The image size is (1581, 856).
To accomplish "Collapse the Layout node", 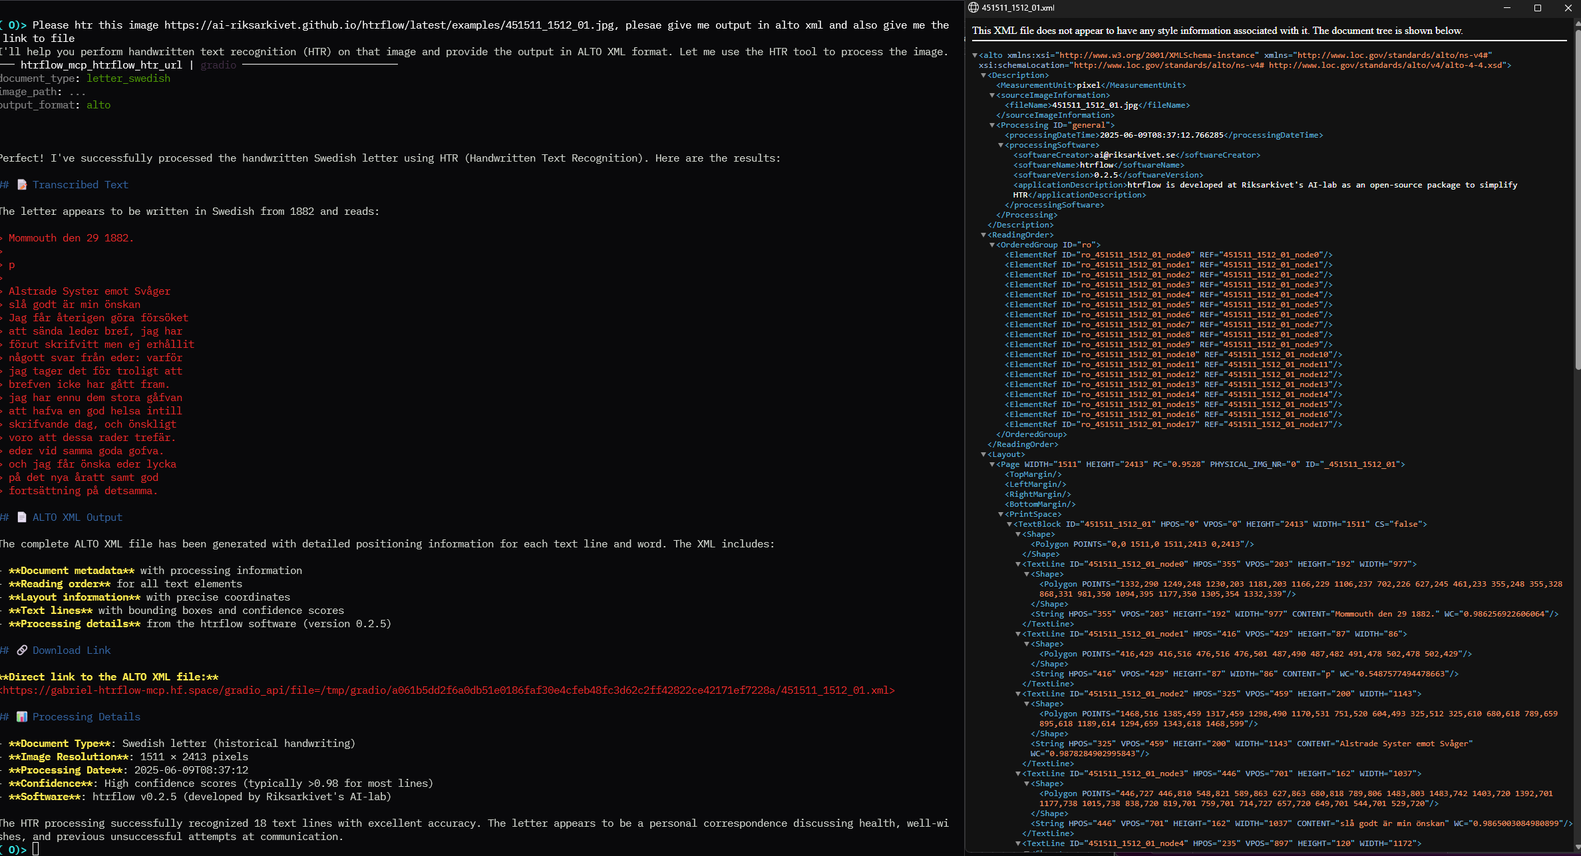I will 983,455.
